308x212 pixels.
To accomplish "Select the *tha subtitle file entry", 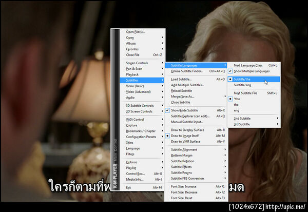I will point(254,99).
